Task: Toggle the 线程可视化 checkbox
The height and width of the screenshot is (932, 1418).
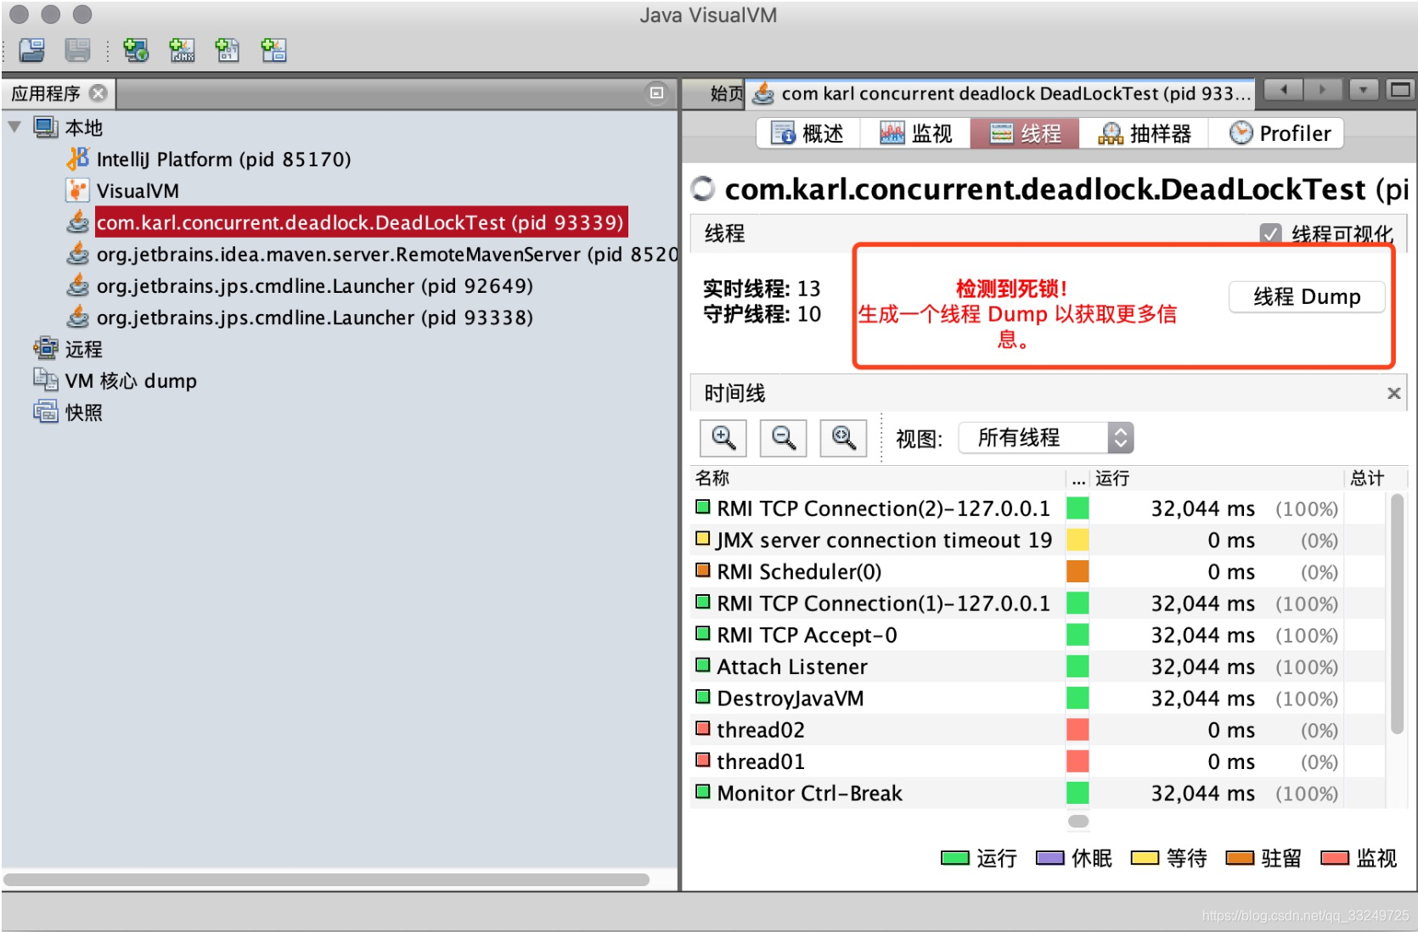Action: [1270, 233]
